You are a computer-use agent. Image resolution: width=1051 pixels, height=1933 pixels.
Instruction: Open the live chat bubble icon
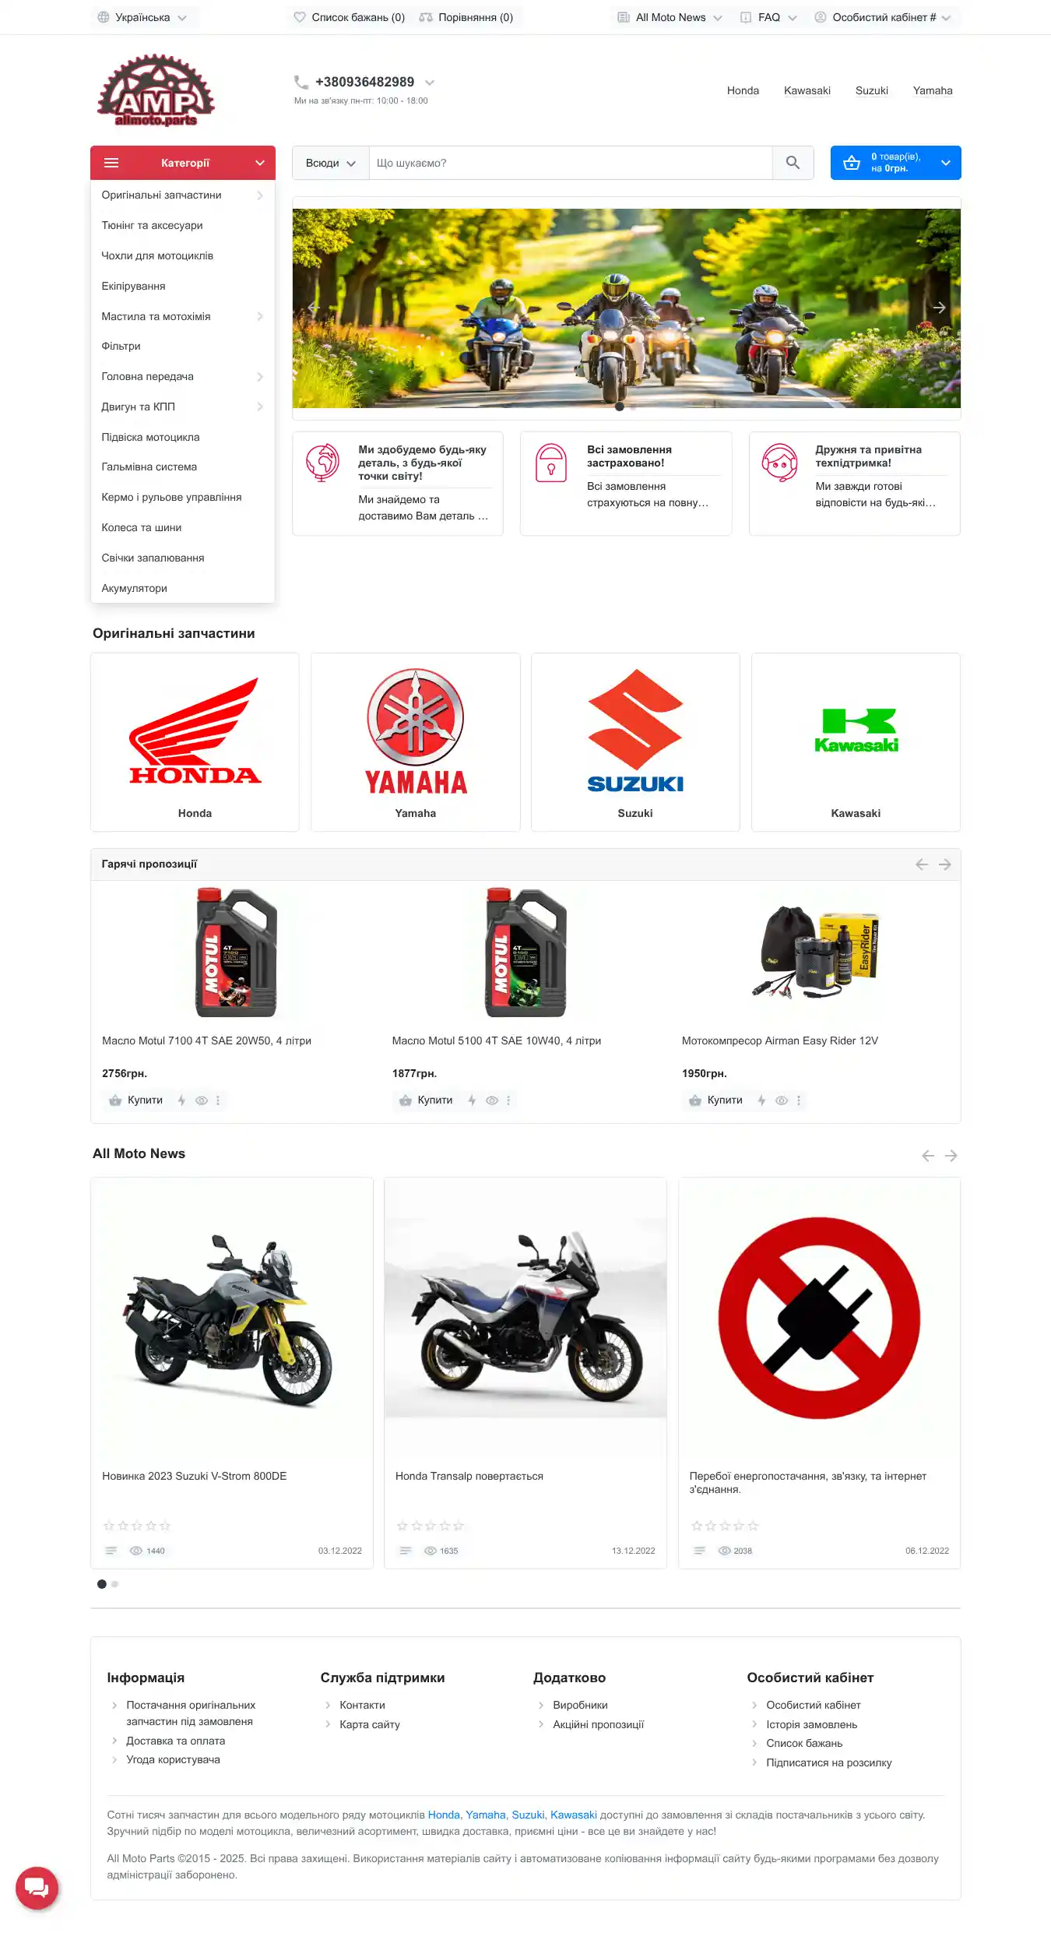tap(37, 1888)
